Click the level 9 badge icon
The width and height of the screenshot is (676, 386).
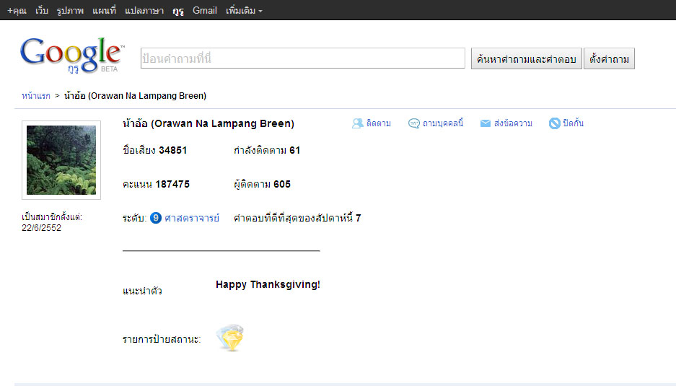click(x=156, y=218)
